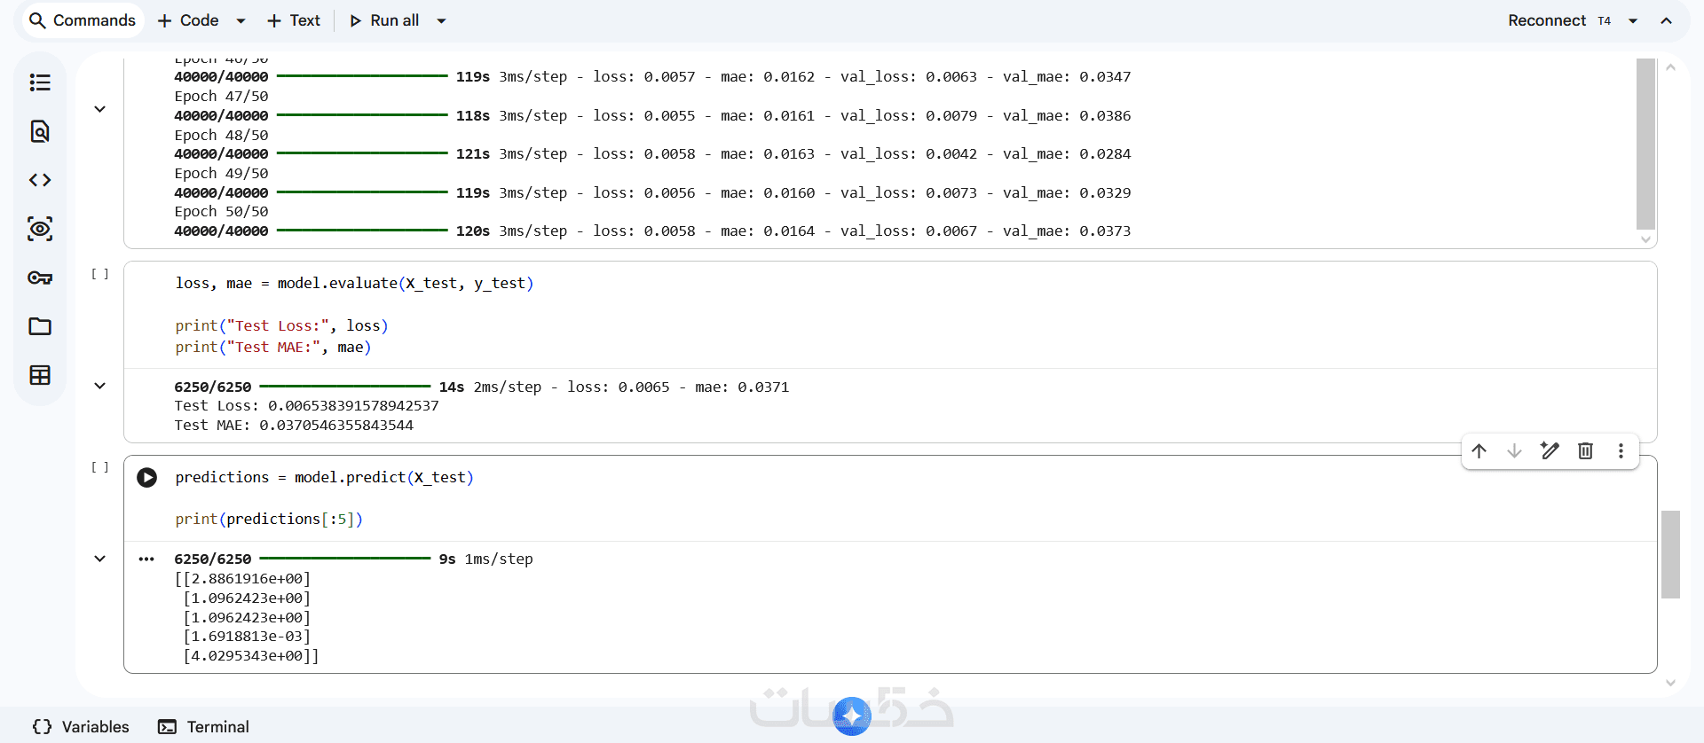This screenshot has height=743, width=1704.
Task: Run all cells in the notebook
Action: click(384, 20)
